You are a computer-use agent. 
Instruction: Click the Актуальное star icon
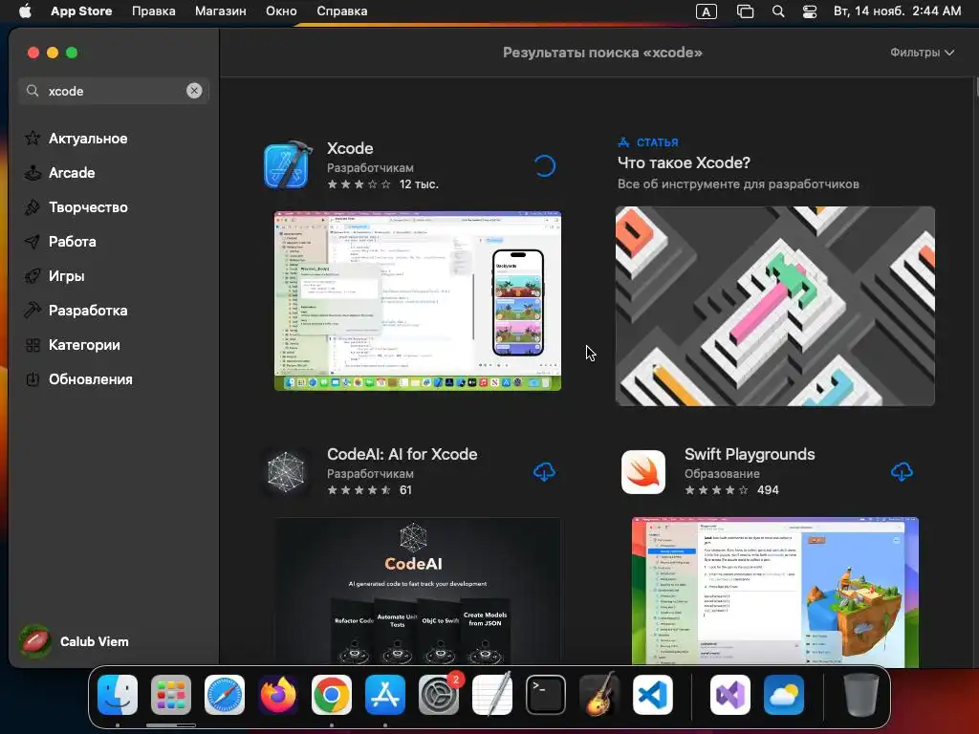tap(33, 138)
